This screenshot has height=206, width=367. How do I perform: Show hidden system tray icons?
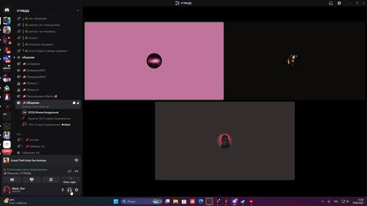click(x=322, y=201)
